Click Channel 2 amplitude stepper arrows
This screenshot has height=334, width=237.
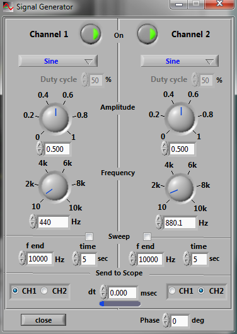pyautogui.click(x=164, y=149)
